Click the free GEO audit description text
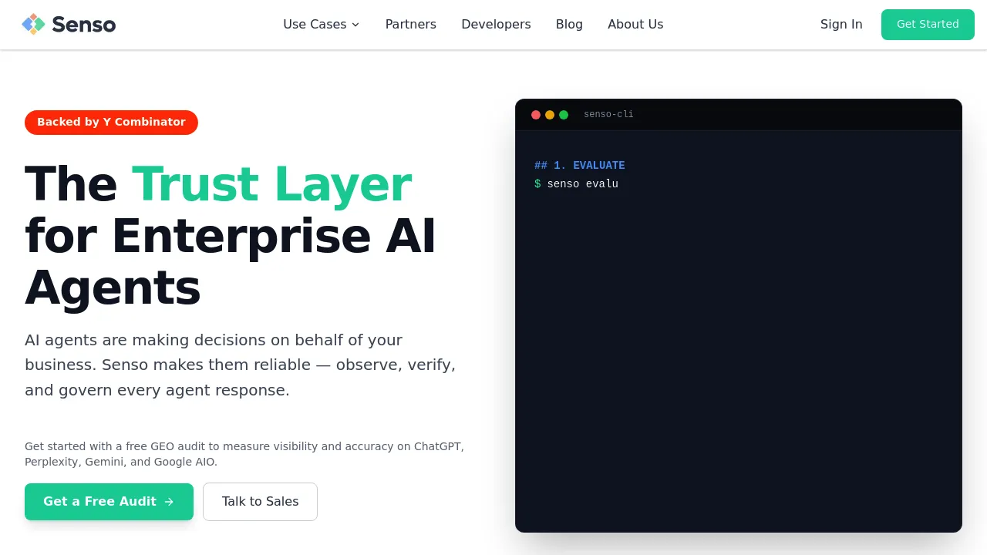 (x=244, y=454)
